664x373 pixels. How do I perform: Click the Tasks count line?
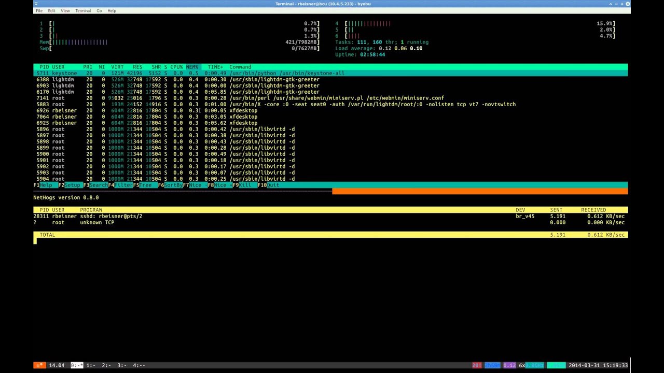pos(382,42)
